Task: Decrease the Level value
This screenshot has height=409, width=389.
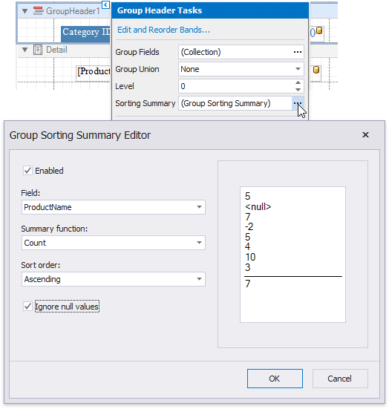Action: (298, 90)
